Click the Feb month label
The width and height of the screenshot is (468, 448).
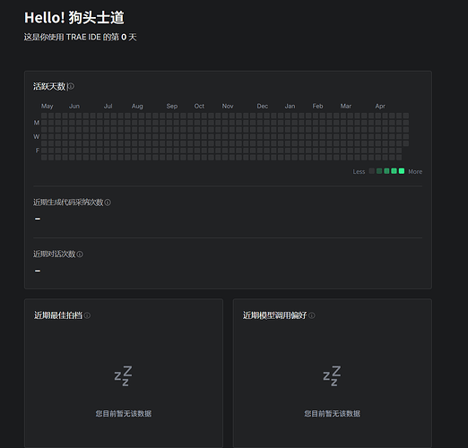[317, 107]
